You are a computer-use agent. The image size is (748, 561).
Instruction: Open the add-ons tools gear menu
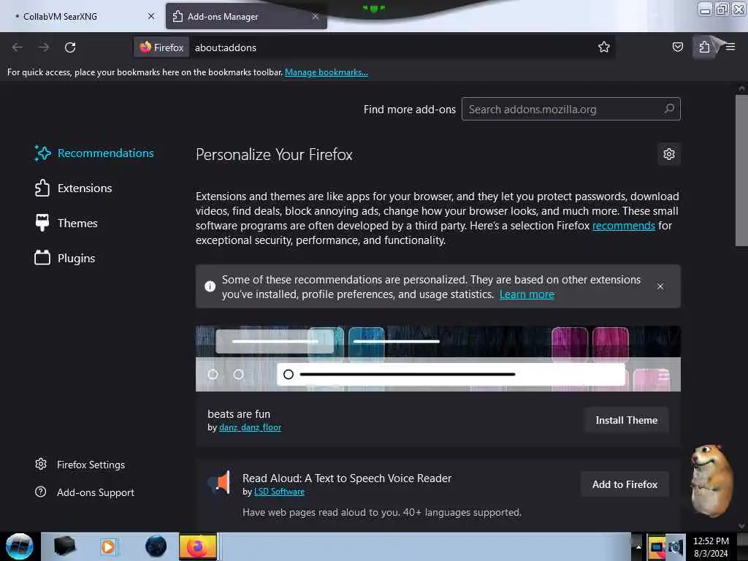tap(669, 154)
